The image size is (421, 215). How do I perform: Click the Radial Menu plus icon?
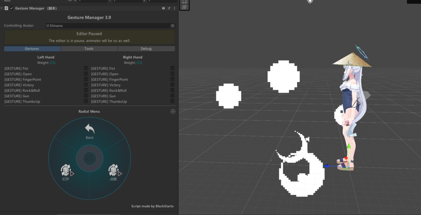tap(173, 111)
